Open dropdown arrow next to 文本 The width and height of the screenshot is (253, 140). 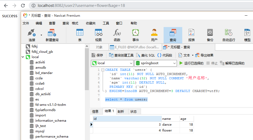(x=193, y=55)
